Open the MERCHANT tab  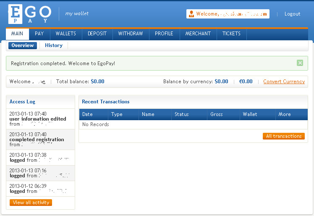click(198, 34)
